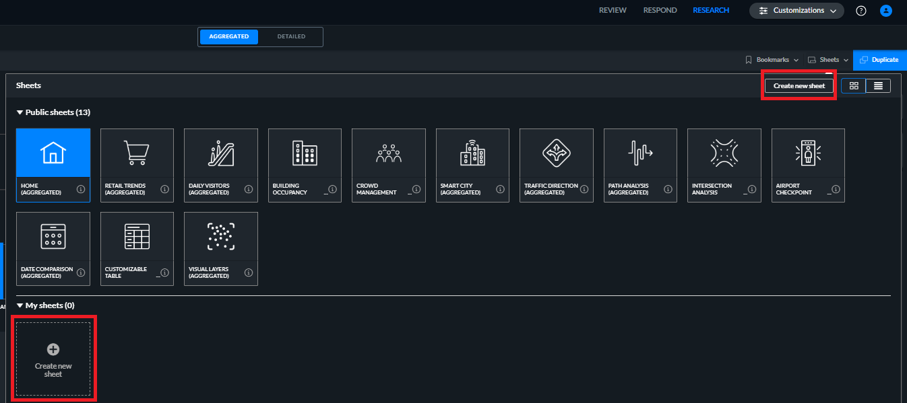Choose the Crowd Management people icon
Viewport: 907px width, 403px height.
click(389, 153)
